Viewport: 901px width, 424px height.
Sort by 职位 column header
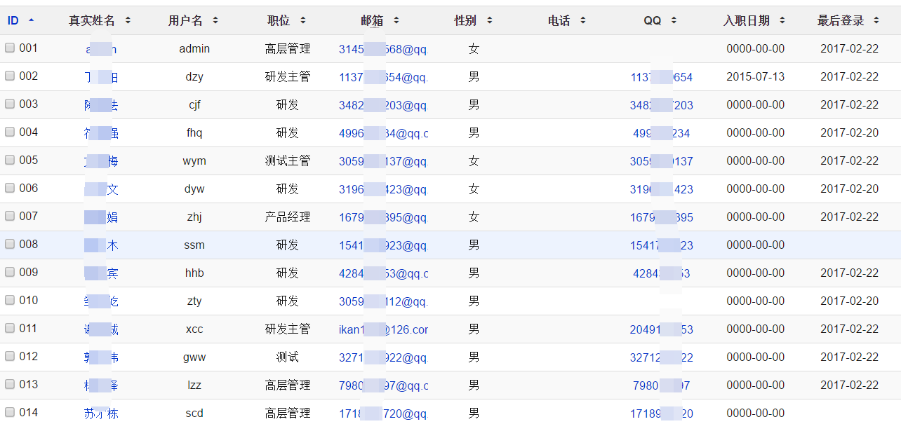[x=287, y=20]
